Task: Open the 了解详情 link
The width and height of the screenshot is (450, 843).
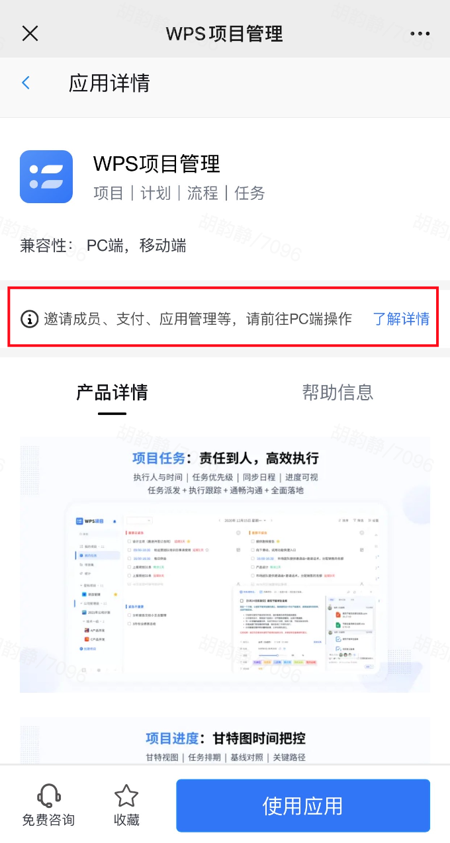Action: pyautogui.click(x=401, y=319)
